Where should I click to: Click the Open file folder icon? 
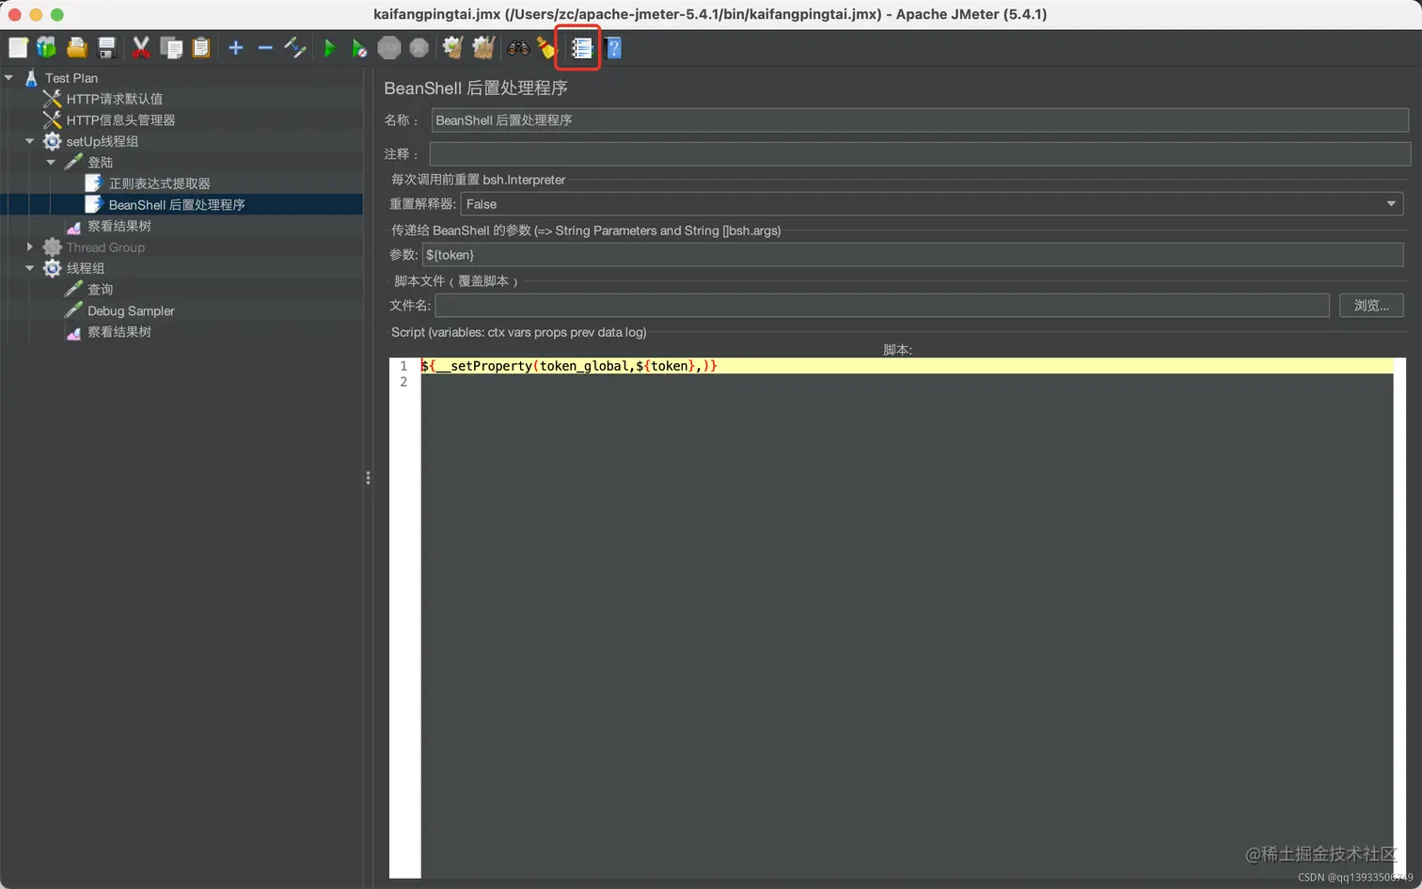click(77, 47)
